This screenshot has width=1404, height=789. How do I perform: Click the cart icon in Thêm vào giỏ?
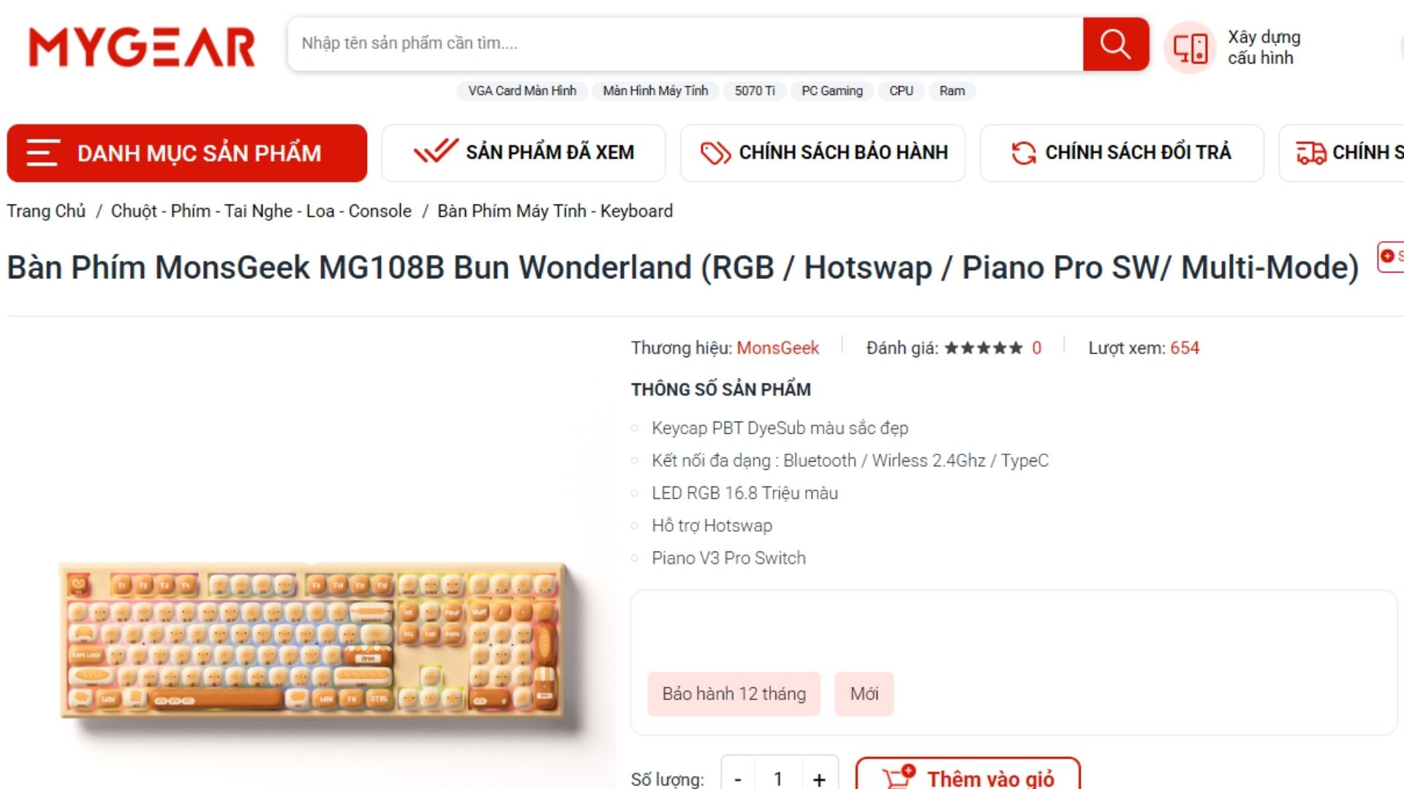pyautogui.click(x=899, y=777)
